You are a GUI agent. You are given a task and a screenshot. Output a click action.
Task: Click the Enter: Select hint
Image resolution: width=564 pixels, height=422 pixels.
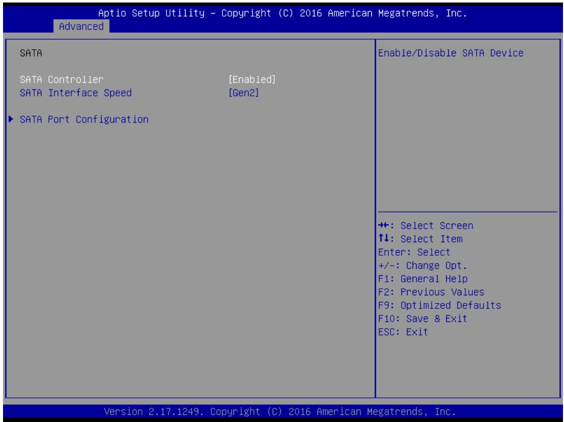414,252
